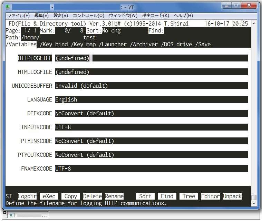Click the HTTPLOGFILE variable label
262x221 pixels.
point(35,58)
